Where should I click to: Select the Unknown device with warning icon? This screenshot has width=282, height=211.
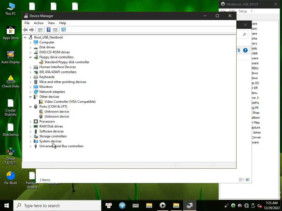point(57,112)
